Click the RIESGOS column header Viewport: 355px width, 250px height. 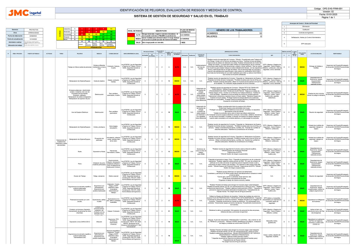(x=99, y=54)
